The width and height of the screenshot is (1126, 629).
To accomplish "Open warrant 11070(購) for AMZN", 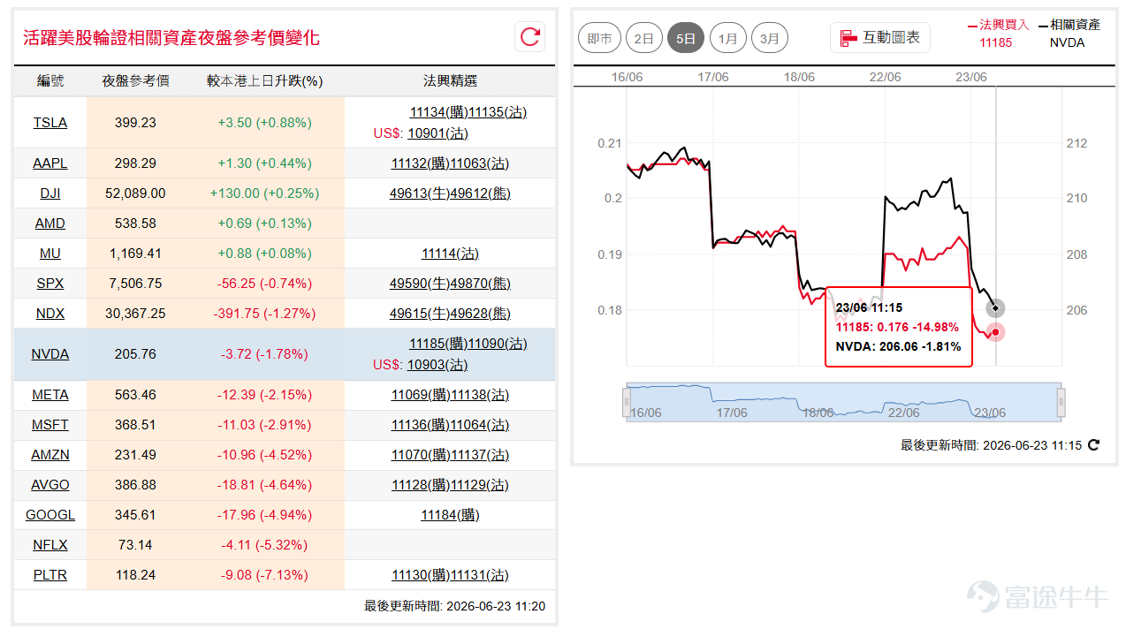I will coord(421,455).
